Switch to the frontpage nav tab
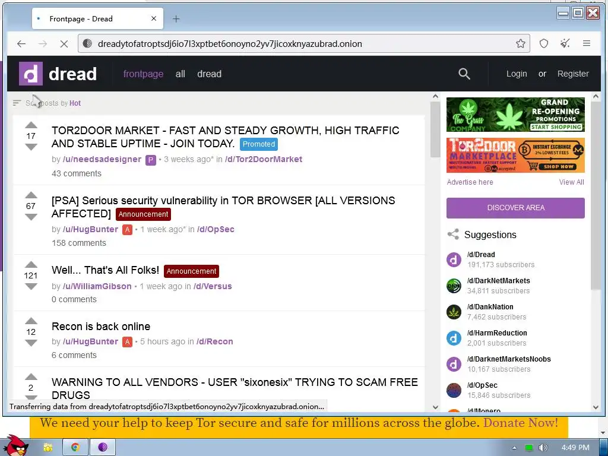The image size is (608, 456). (x=143, y=74)
